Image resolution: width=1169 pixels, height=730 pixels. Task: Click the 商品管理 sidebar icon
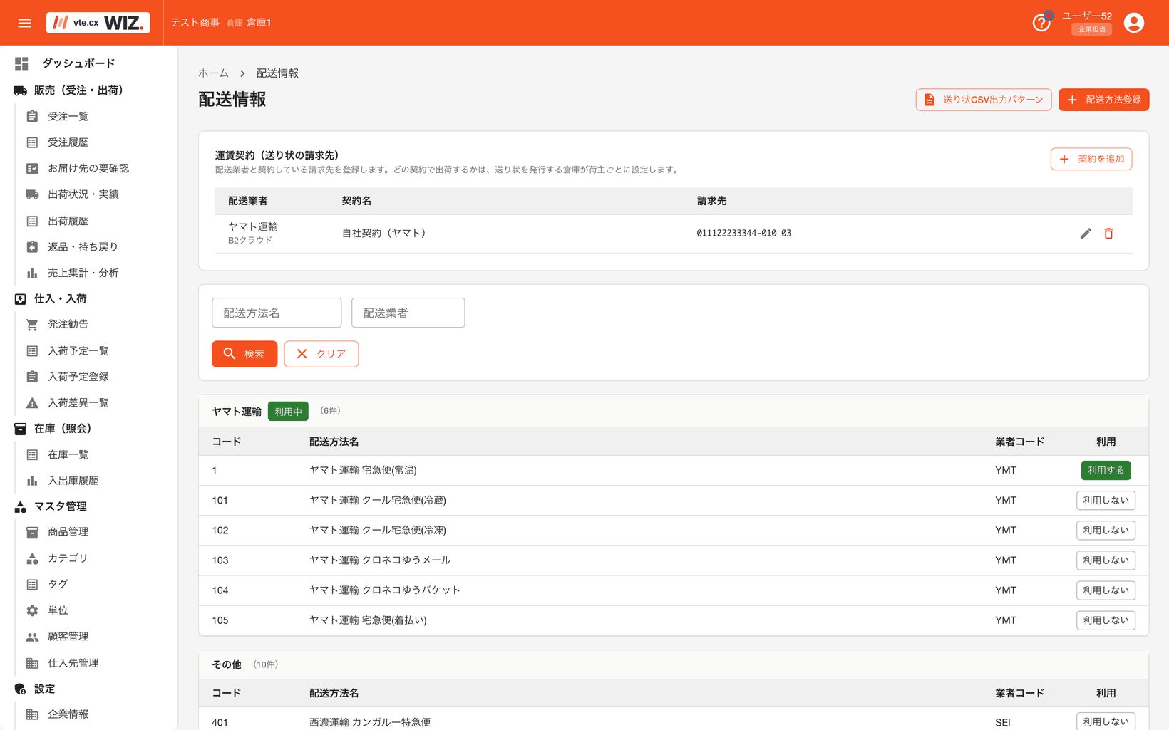pyautogui.click(x=32, y=532)
